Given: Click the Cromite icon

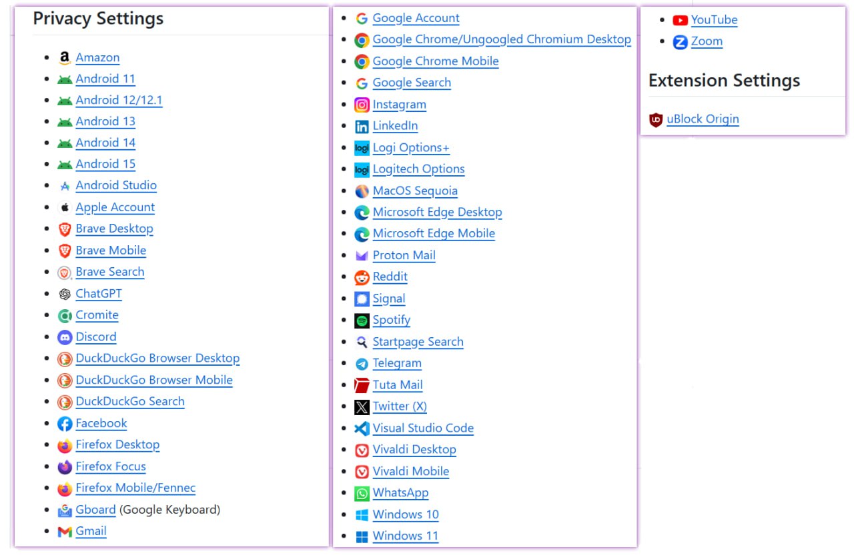Looking at the screenshot, I should (x=65, y=315).
